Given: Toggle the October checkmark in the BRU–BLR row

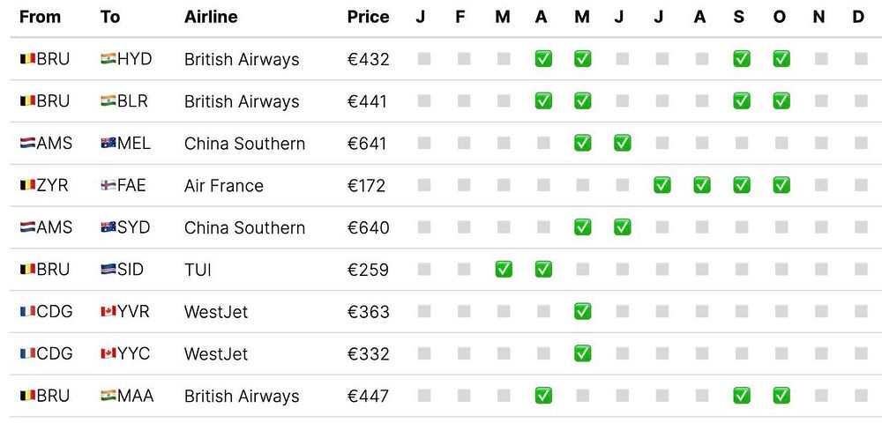Looking at the screenshot, I should pos(781,101).
